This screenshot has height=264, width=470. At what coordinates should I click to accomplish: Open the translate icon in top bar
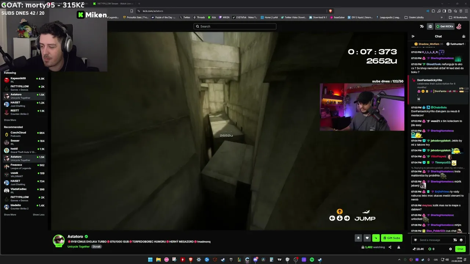[x=422, y=26]
